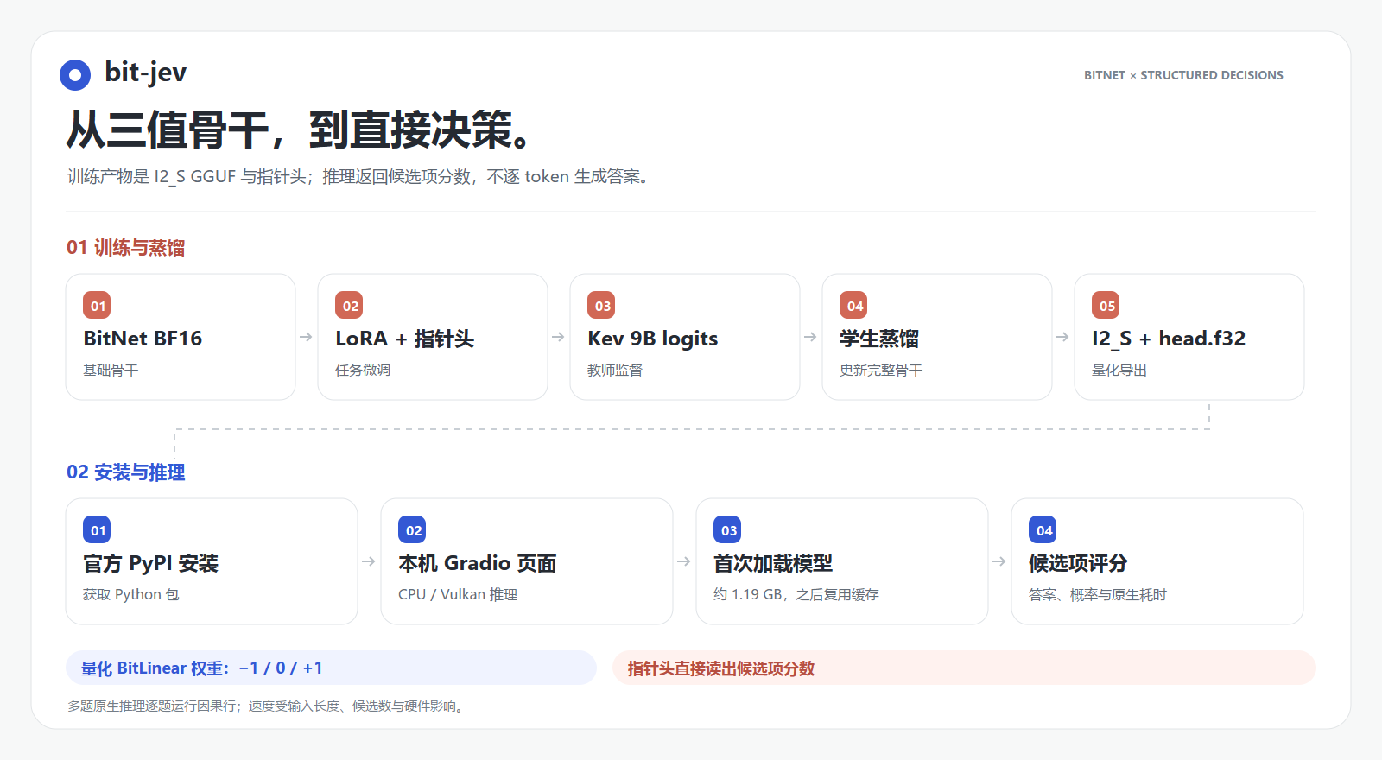Viewport: 1382px width, 760px height.
Task: Click the arrow between LoRA and Kev 9B logits cards
Action: [x=558, y=337]
